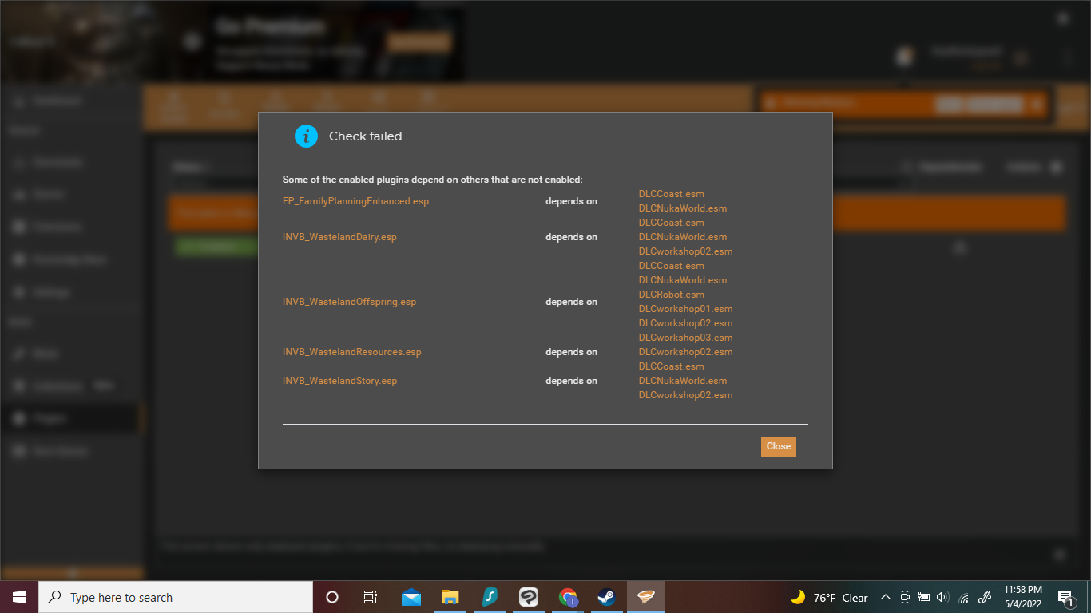The width and height of the screenshot is (1091, 613).
Task: Click the FP_FamilyPlanningEnhanced.esp plugin name
Action: [x=355, y=201]
